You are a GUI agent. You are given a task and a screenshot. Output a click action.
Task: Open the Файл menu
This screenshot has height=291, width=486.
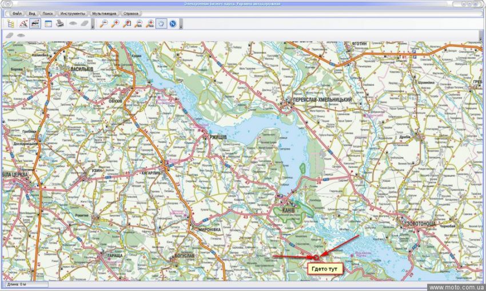click(17, 13)
